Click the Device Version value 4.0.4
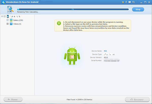 coord(106,57)
